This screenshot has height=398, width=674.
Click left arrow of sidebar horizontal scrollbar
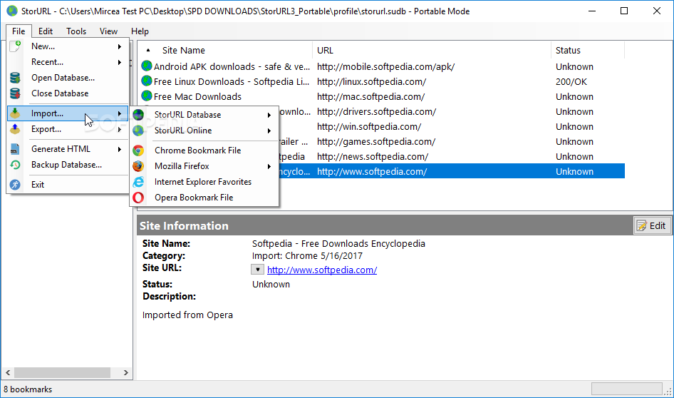8,372
